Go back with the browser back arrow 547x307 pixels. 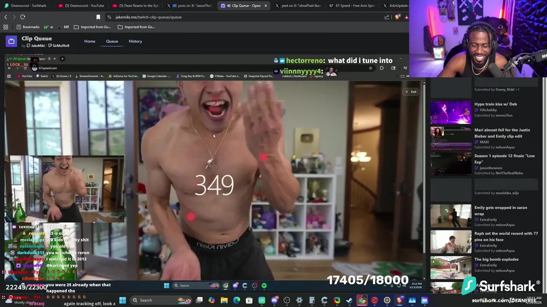(x=6, y=17)
